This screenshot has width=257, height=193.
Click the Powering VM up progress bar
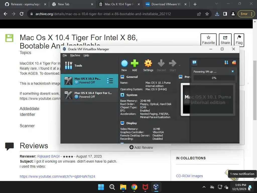(x=214, y=78)
